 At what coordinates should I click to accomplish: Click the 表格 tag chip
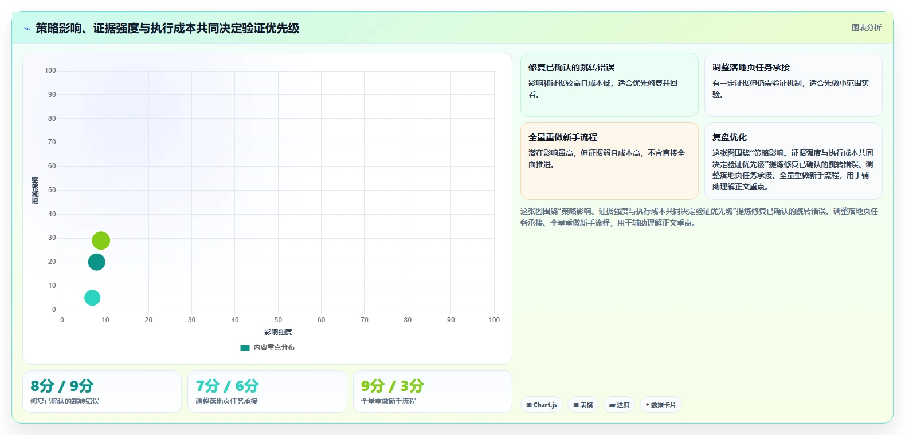click(583, 405)
